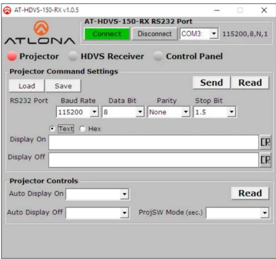Click the Projector Command Settings heading
The image size is (276, 259).
pos(64,71)
